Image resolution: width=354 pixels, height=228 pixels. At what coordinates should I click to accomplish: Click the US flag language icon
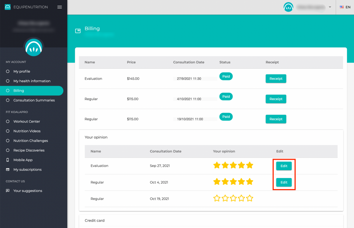pyautogui.click(x=342, y=7)
